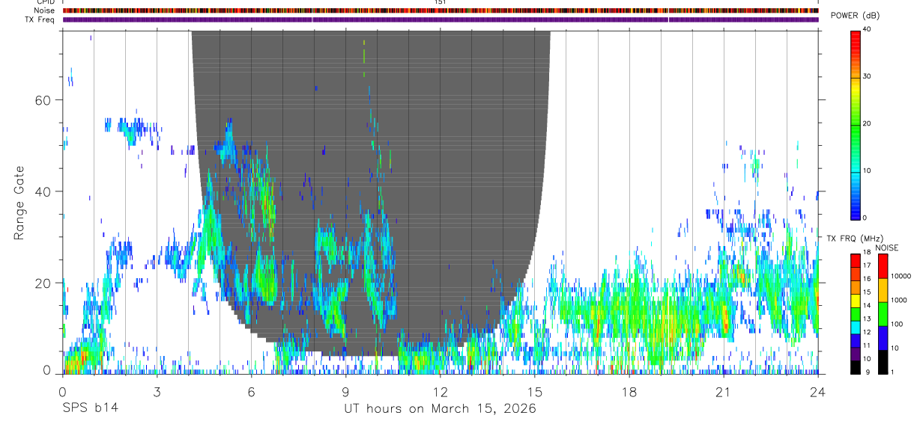This screenshot has width=920, height=424.
Task: Click the POWER (dB) colorbar
Action: (855, 124)
